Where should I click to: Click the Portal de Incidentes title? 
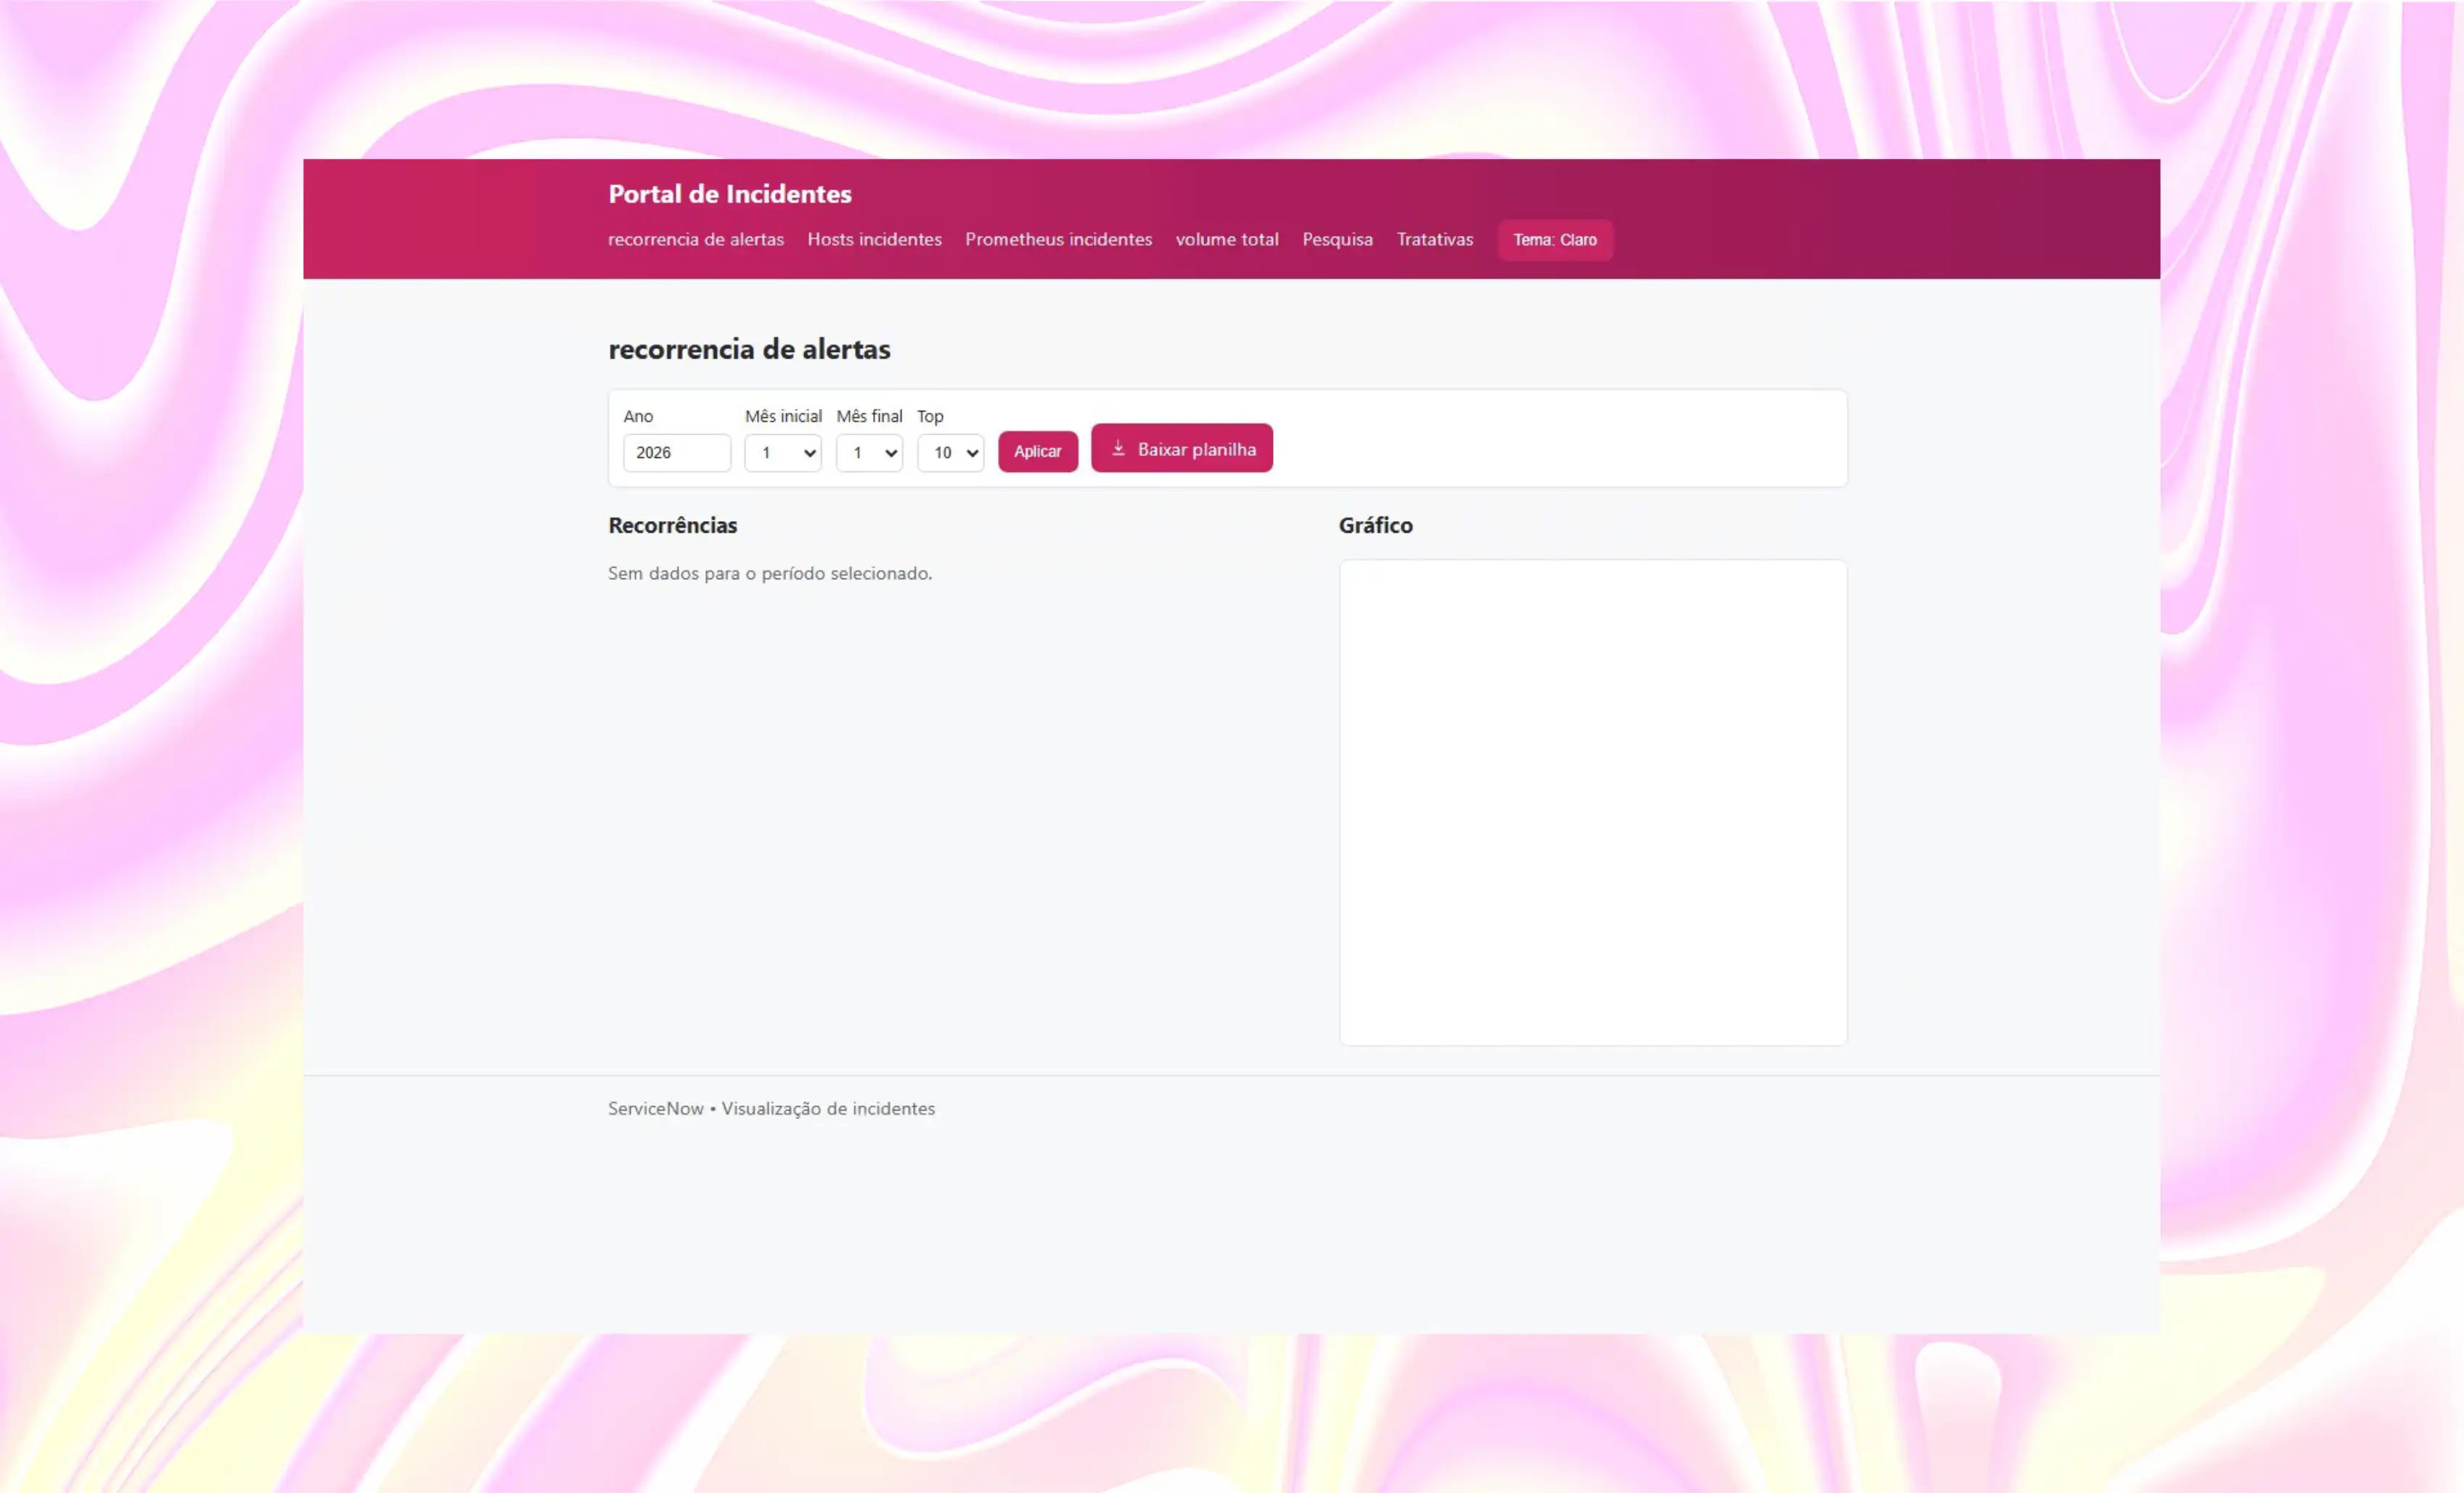click(729, 194)
